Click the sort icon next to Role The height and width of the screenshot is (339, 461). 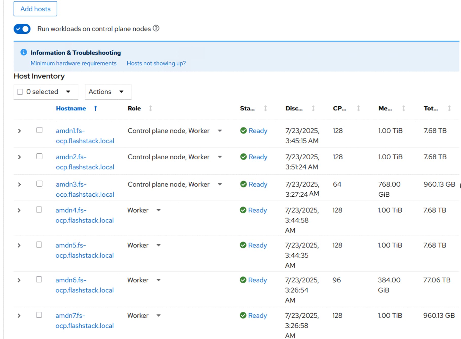pos(150,108)
